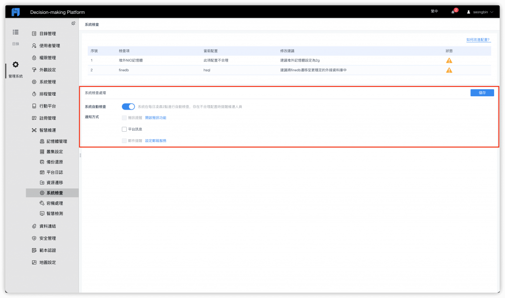Click the 平台日誌 icon
Viewport: 505px width, 298px height.
click(42, 172)
